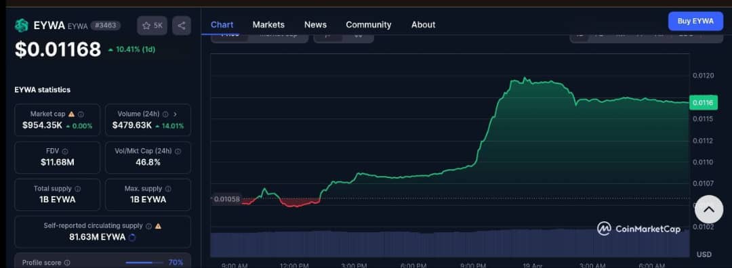The image size is (732, 268).
Task: Open the share options for EYWA
Action: [x=182, y=26]
